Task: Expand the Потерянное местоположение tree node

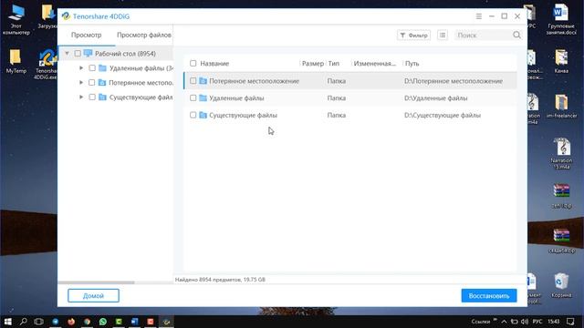Action: (x=81, y=83)
